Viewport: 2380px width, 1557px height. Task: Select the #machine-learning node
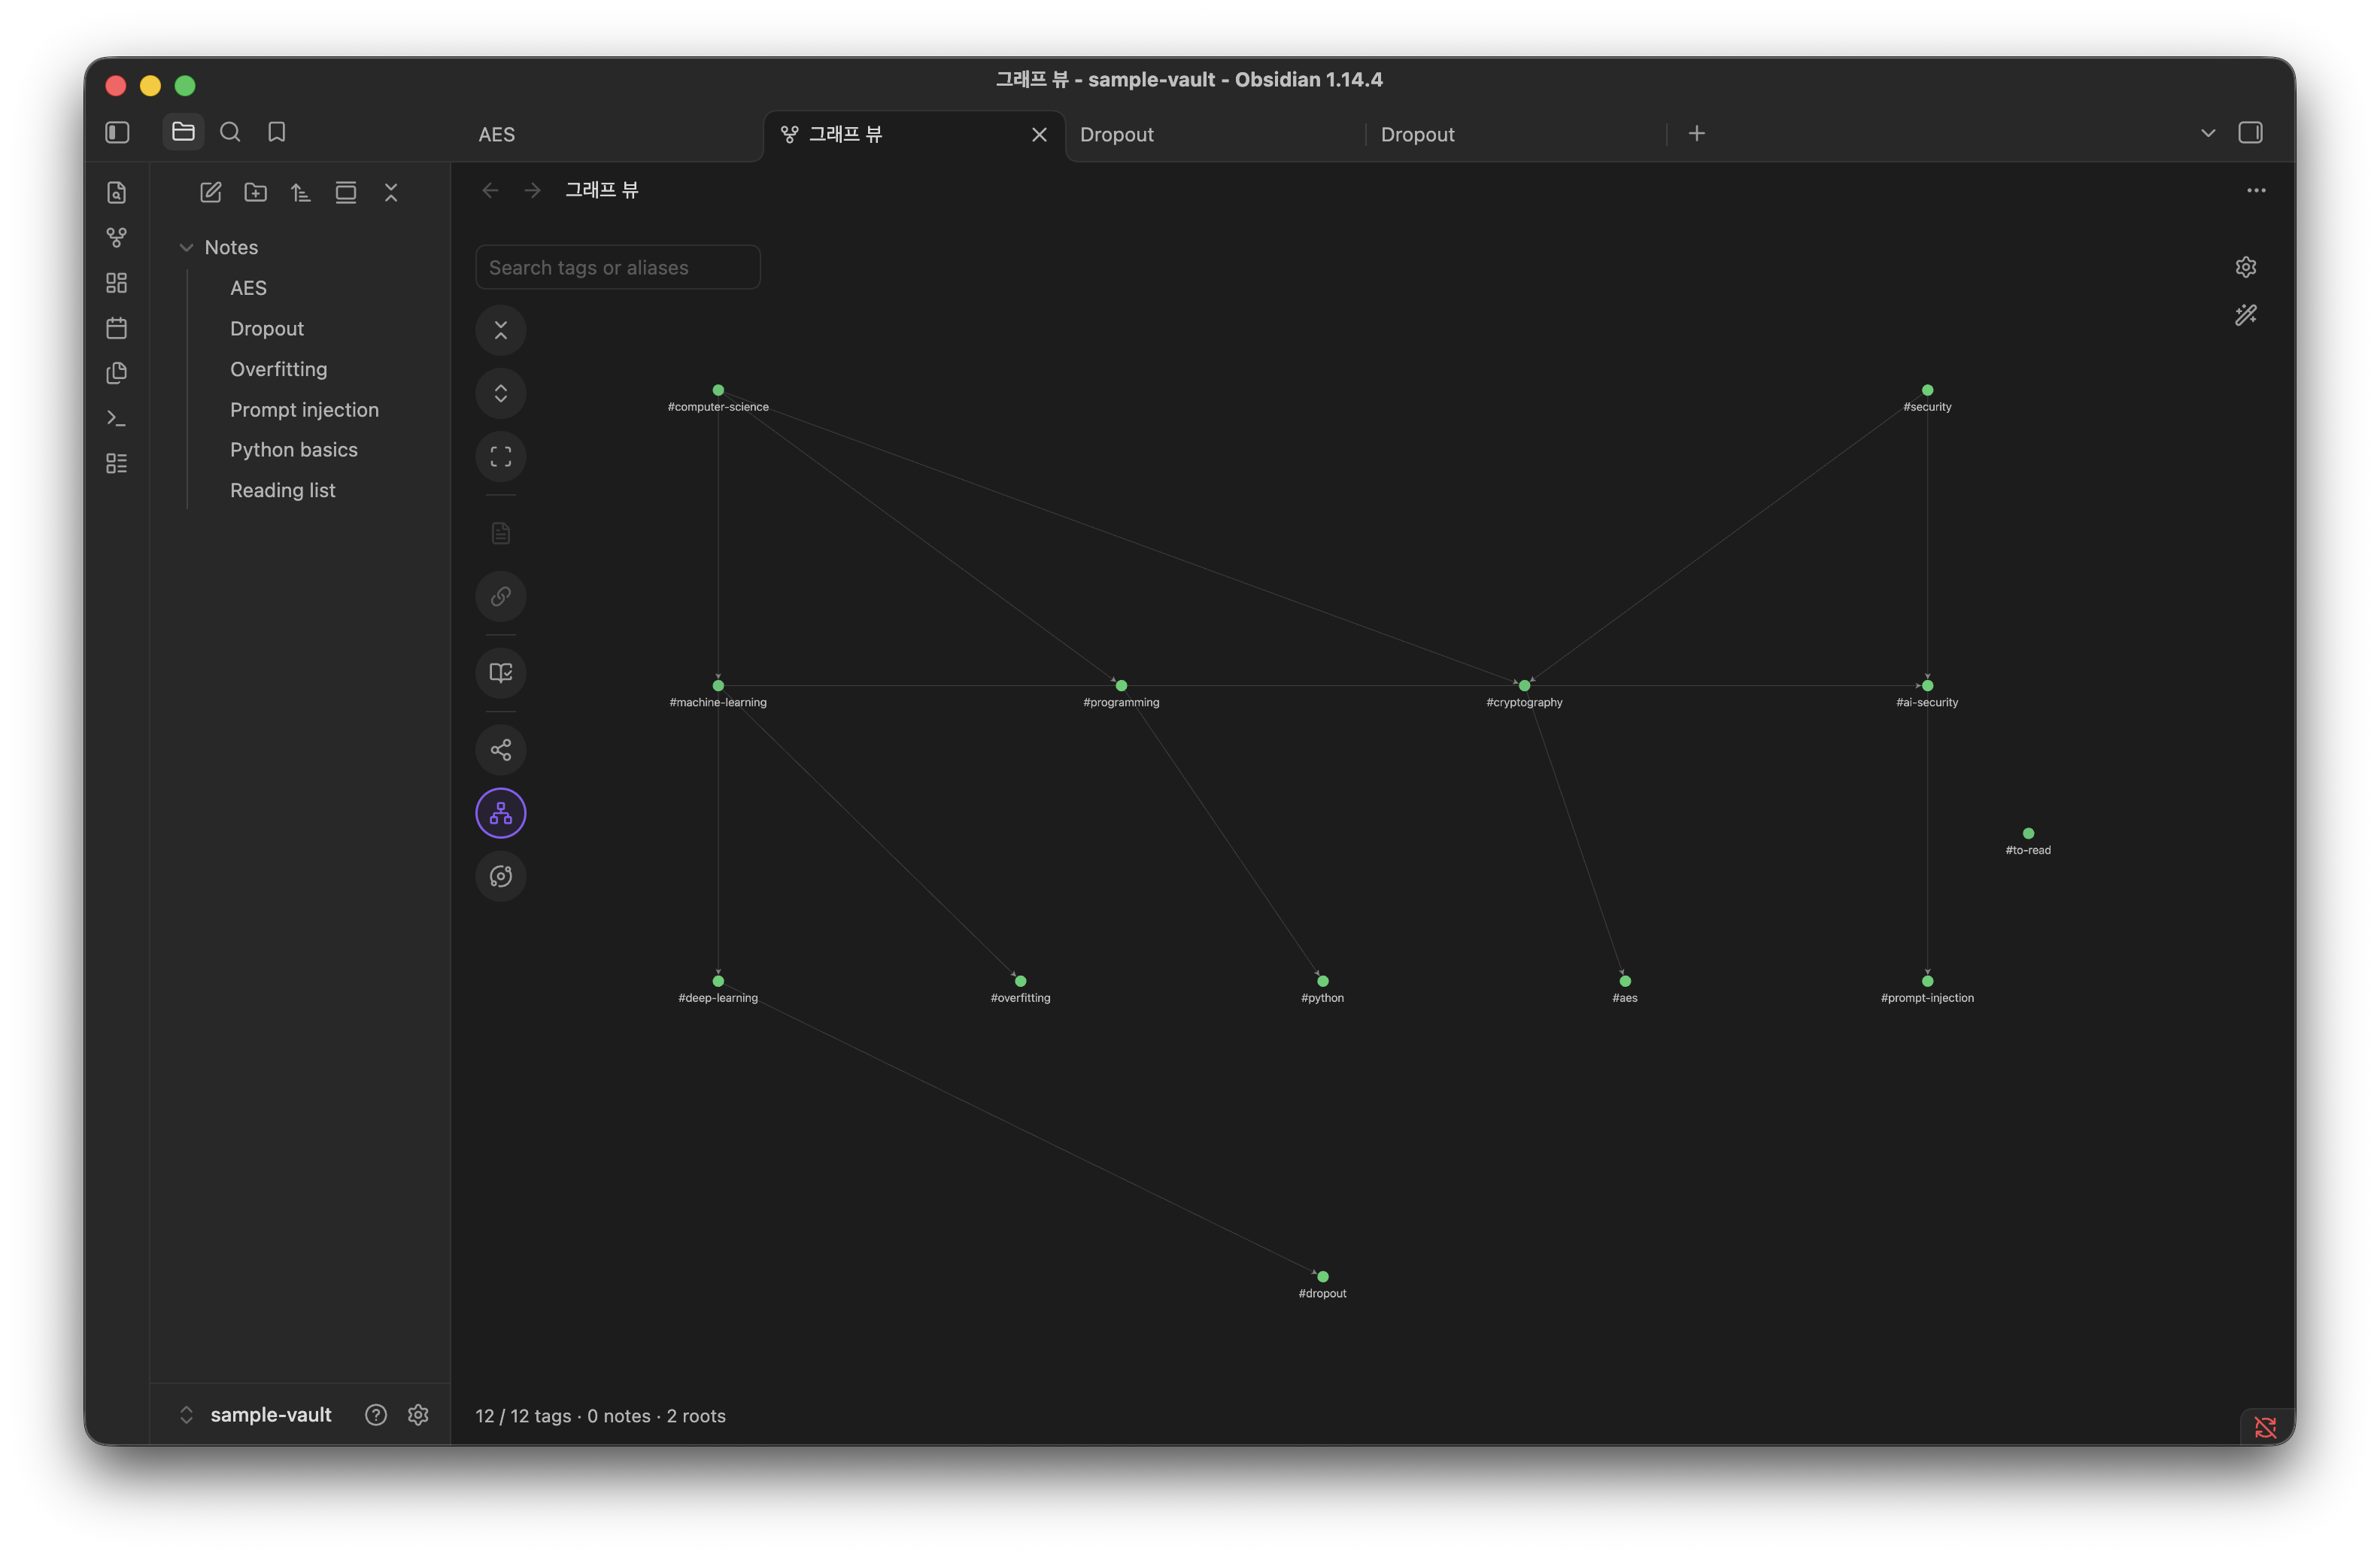point(718,685)
